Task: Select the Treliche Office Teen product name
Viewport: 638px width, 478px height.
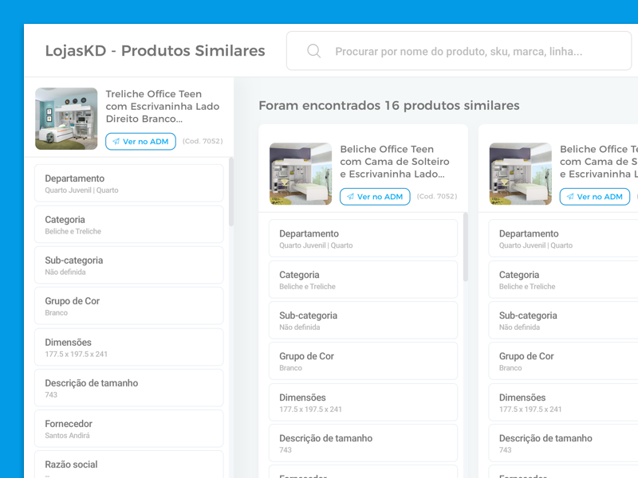Action: point(163,107)
